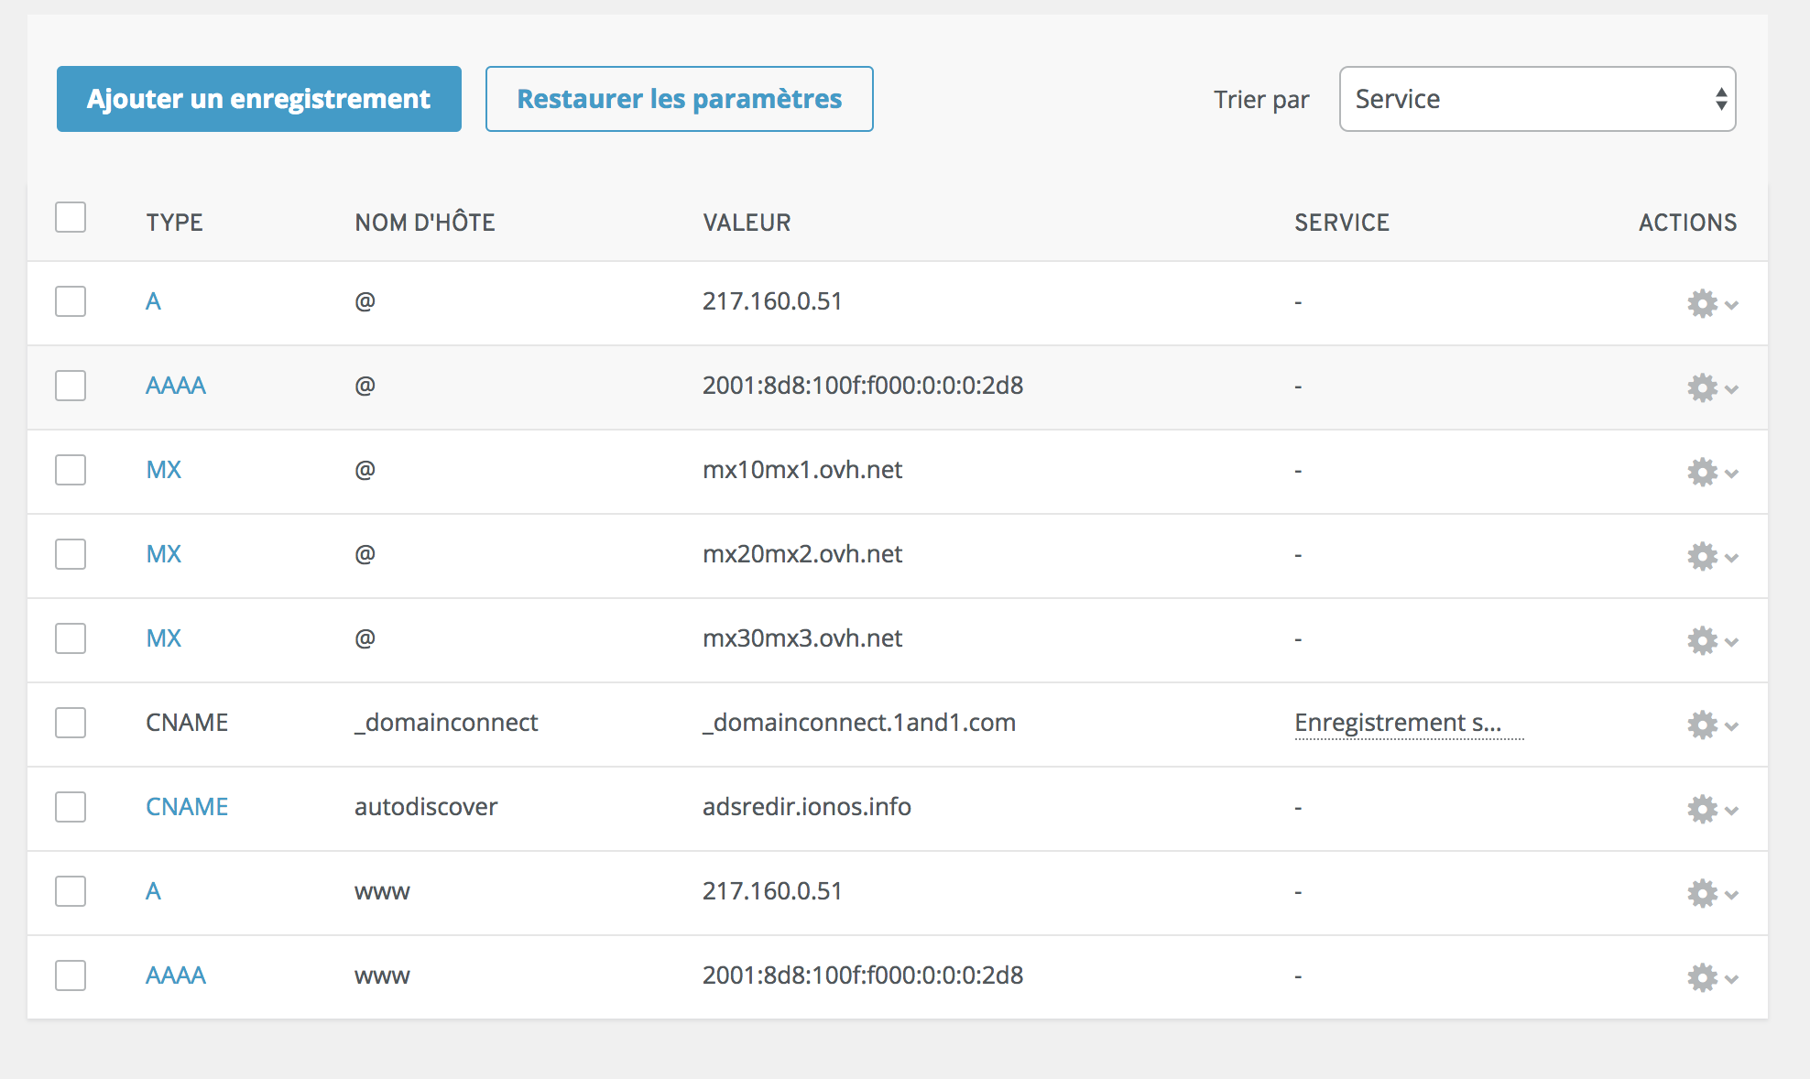Click Ajouter un enregistrement button

258,99
